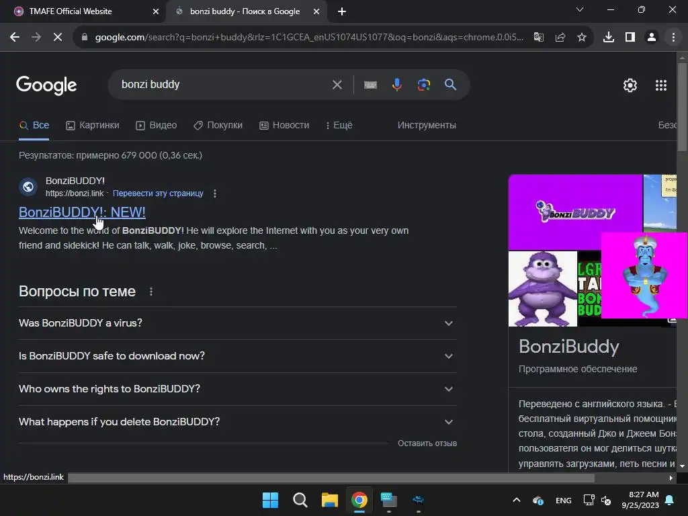Click the vertical page scrollbar thumb
This screenshot has width=688, height=516.
682,107
